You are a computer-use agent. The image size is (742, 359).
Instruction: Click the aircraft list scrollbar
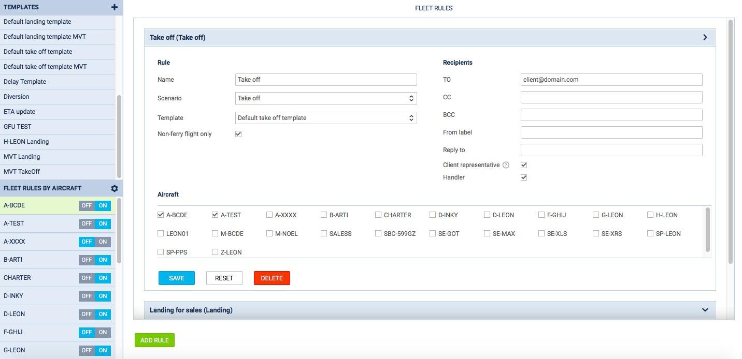point(707,230)
